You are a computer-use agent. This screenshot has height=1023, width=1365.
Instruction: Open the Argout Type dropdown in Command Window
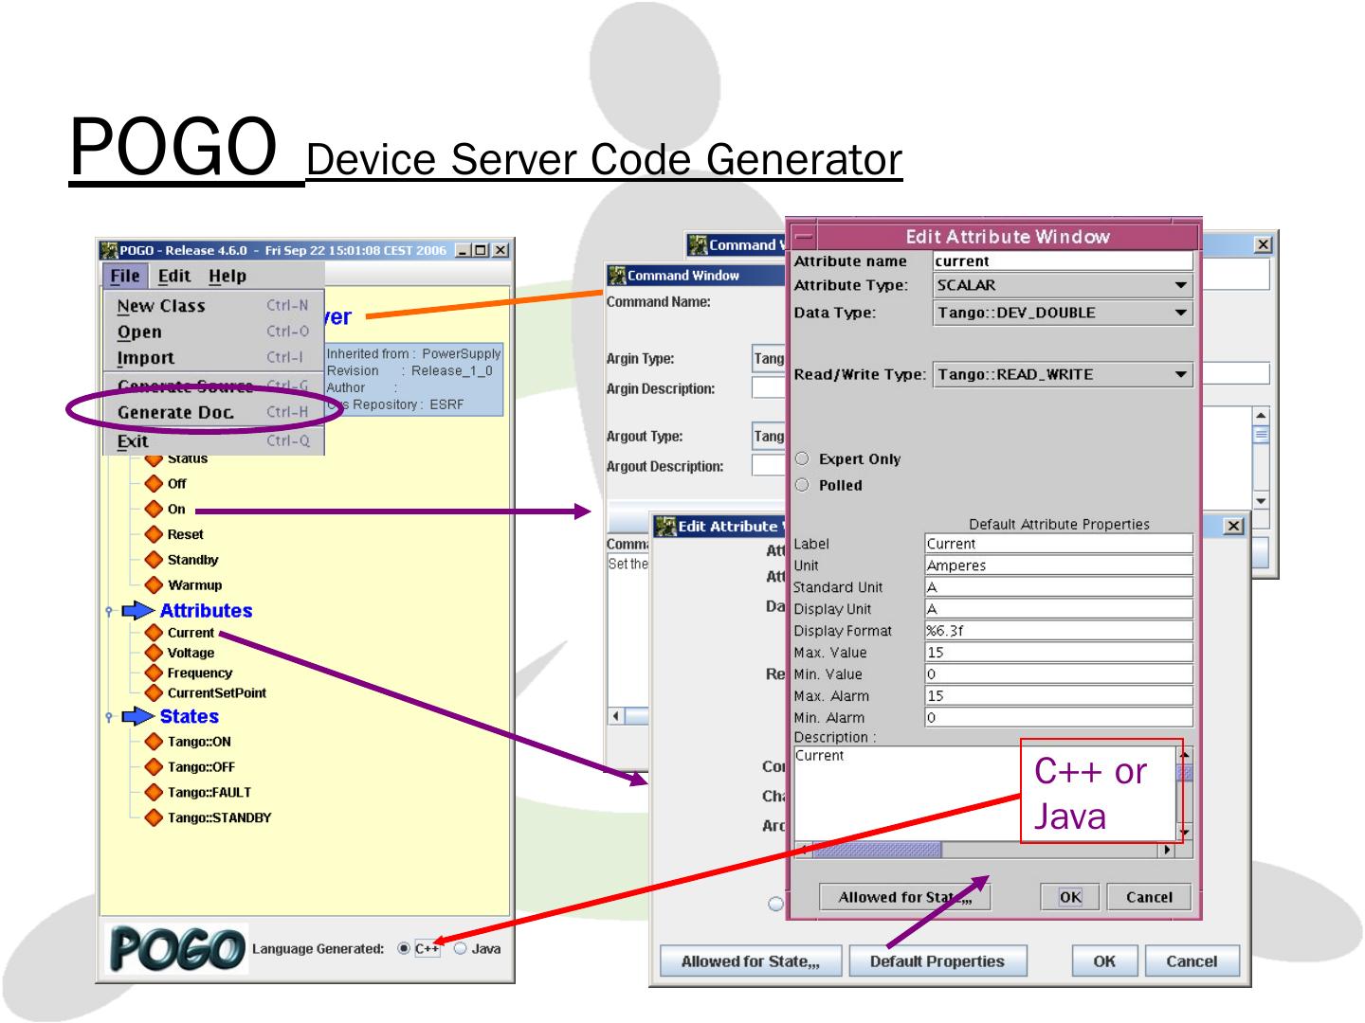(x=769, y=437)
